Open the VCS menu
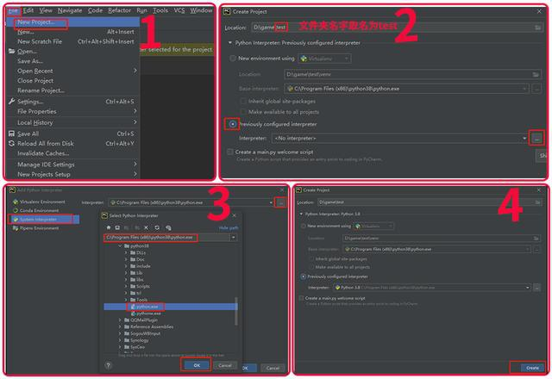552x379 pixels. point(179,10)
